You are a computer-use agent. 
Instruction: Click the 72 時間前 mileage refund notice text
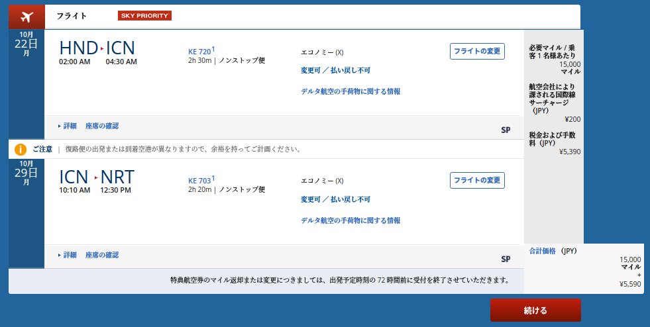click(x=340, y=280)
